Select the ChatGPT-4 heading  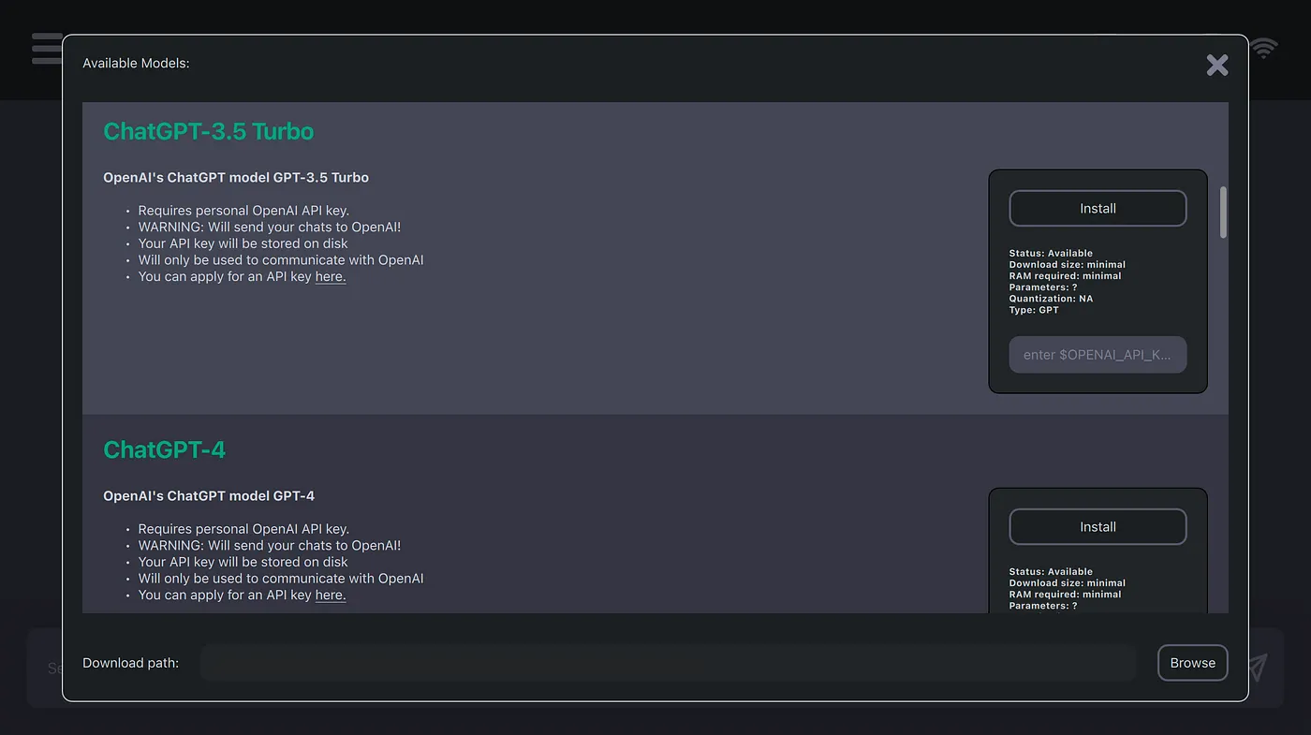point(165,449)
